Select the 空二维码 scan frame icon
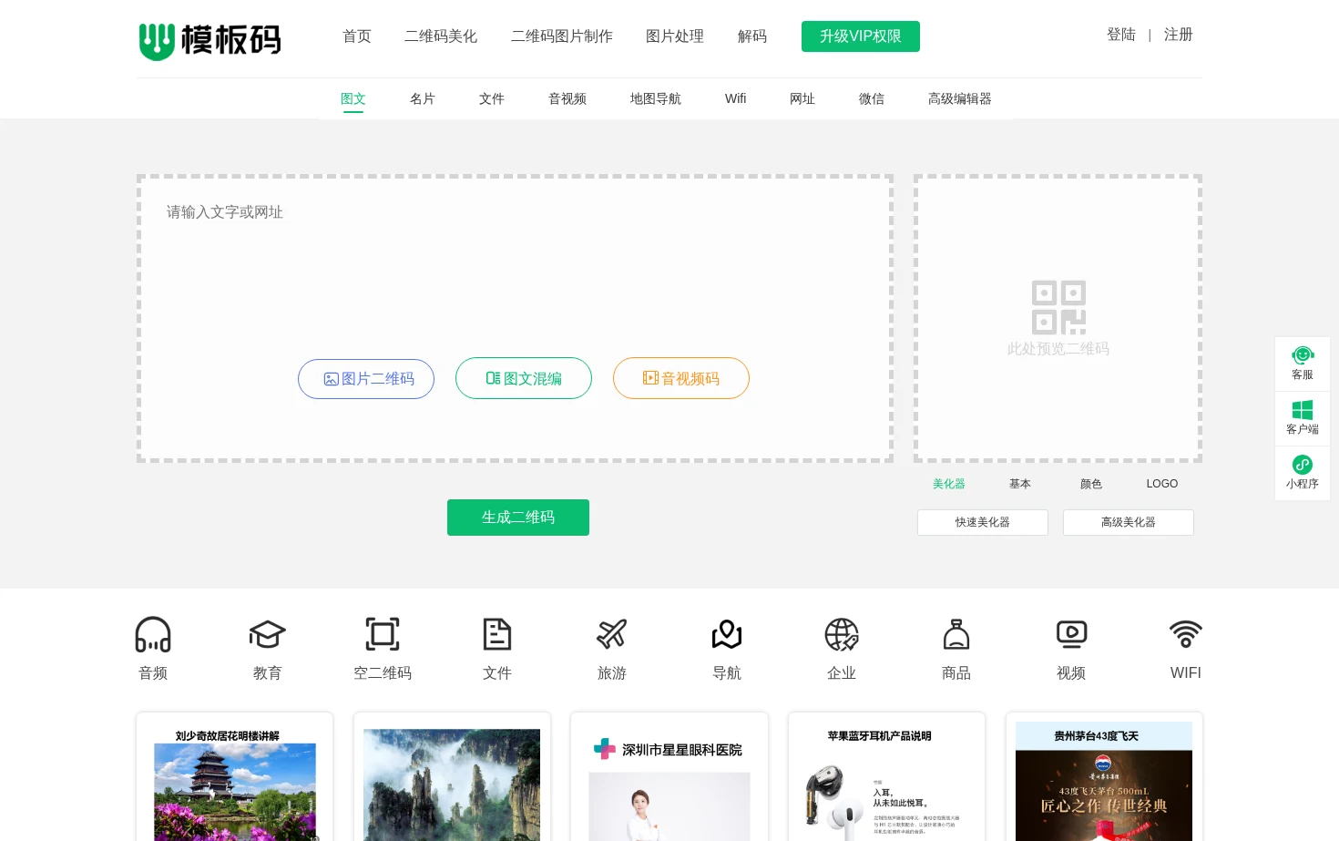Viewport: 1339px width, 841px height. click(383, 634)
